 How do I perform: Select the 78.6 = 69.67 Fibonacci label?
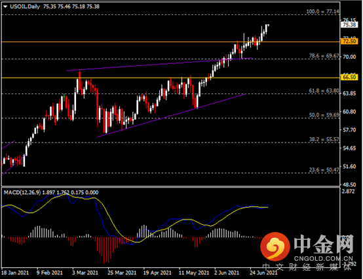click(x=324, y=56)
